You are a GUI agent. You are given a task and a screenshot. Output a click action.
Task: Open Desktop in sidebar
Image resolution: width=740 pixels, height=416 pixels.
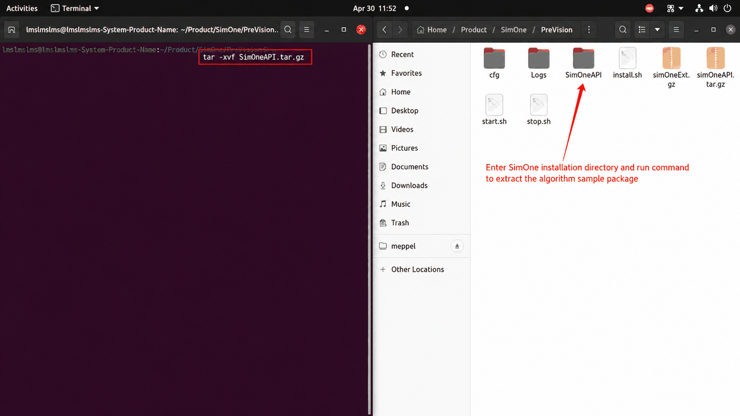421,110
